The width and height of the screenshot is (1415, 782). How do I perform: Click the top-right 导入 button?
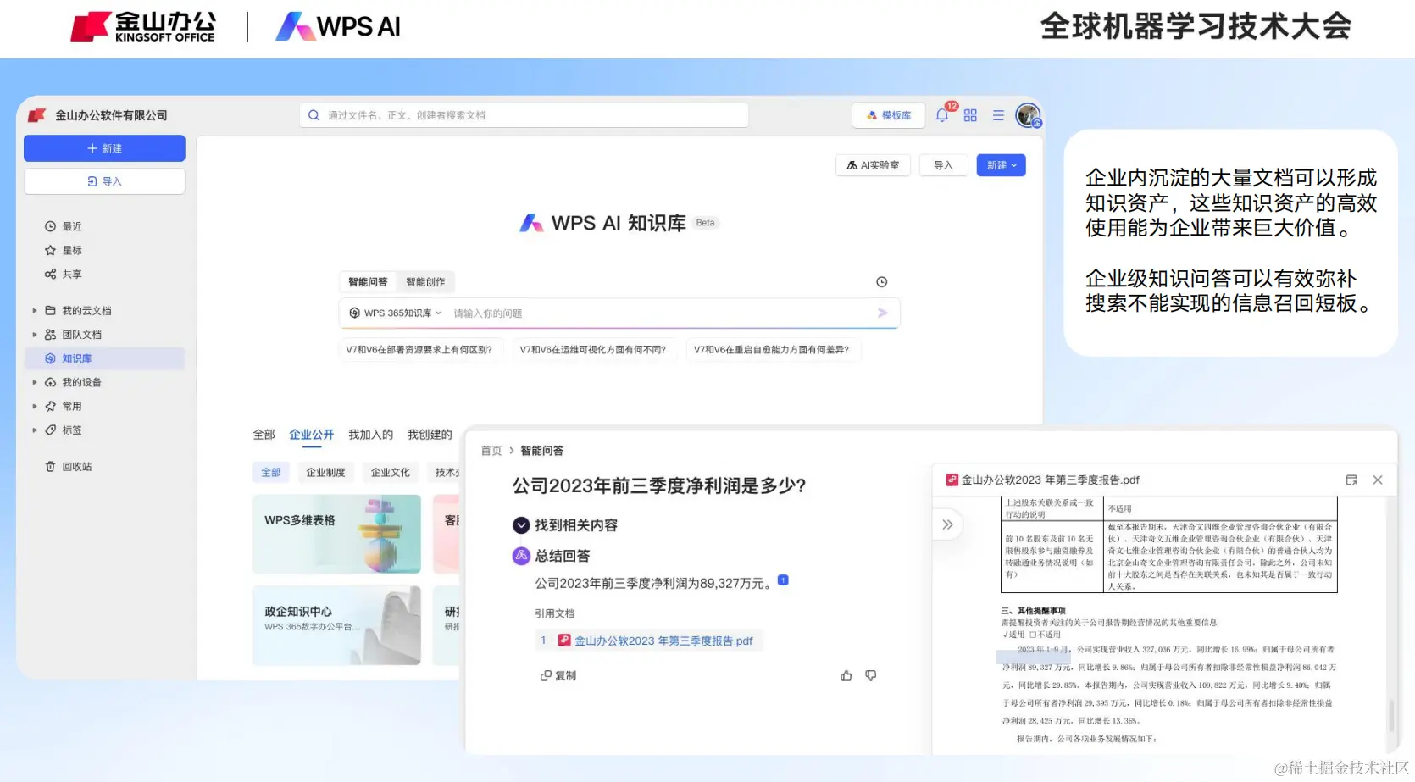(x=943, y=165)
